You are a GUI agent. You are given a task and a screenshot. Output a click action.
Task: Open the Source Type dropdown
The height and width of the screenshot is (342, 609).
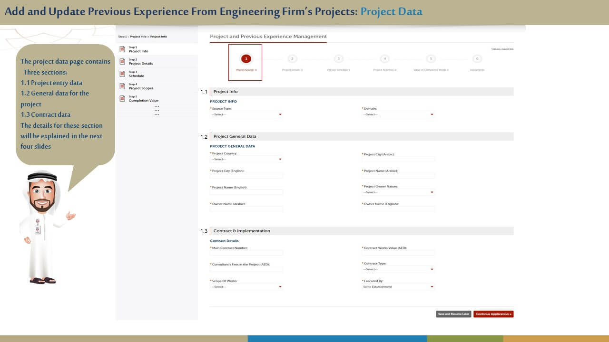246,114
